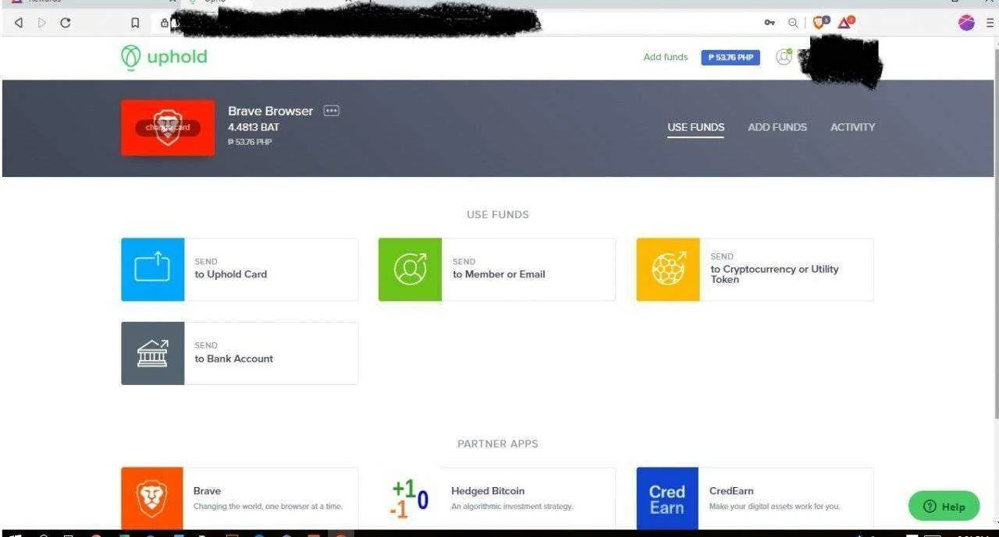Image resolution: width=999 pixels, height=537 pixels.
Task: Click the browser back arrow
Action: tap(19, 23)
